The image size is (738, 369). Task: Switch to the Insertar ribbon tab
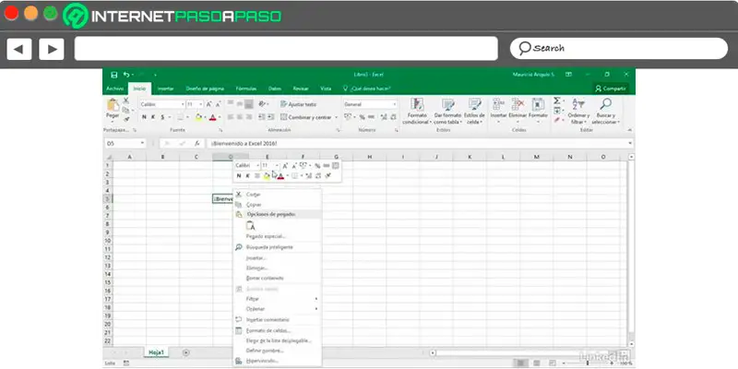166,89
